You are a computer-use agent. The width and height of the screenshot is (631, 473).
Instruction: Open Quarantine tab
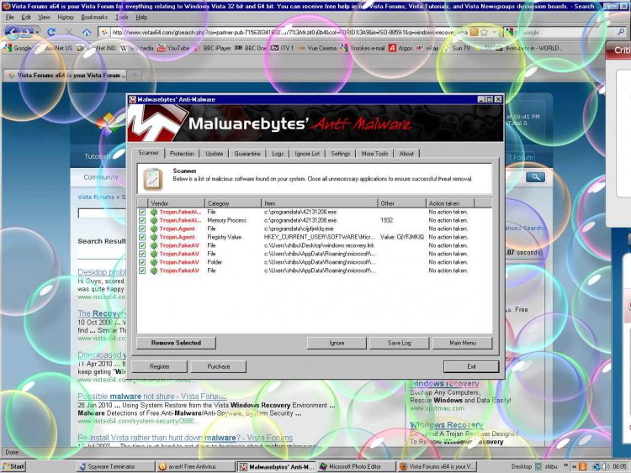247,154
